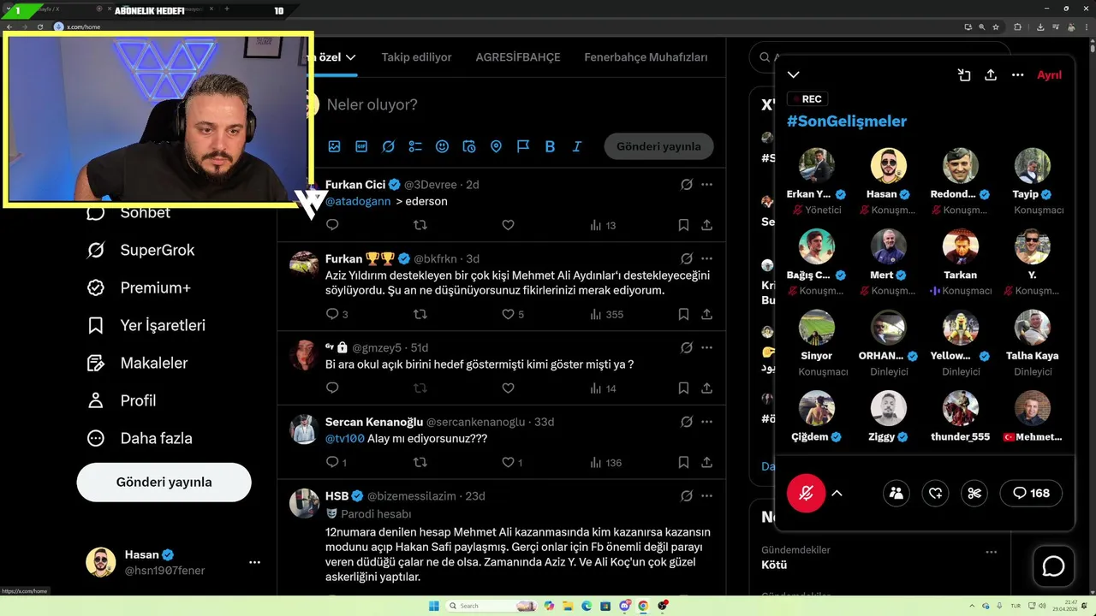Image resolution: width=1096 pixels, height=616 pixels.
Task: Open Profil in the sidebar
Action: coord(122,400)
